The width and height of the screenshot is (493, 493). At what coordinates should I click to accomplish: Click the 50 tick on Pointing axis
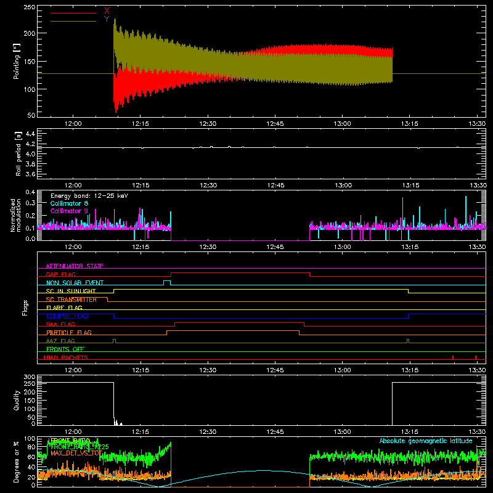(x=31, y=115)
